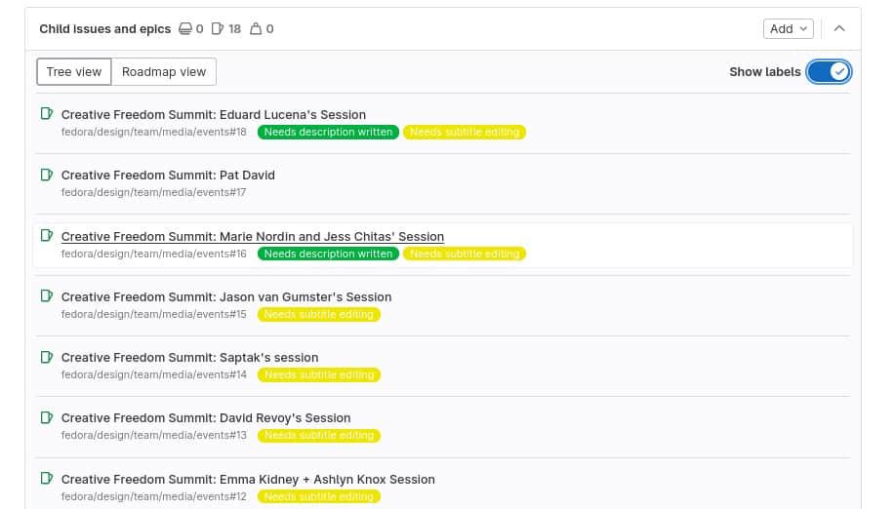
Task: Open the Pat David issue link
Action: (168, 176)
